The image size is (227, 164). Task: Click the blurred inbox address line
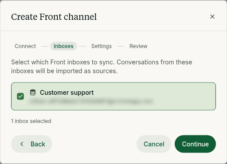pos(91,101)
